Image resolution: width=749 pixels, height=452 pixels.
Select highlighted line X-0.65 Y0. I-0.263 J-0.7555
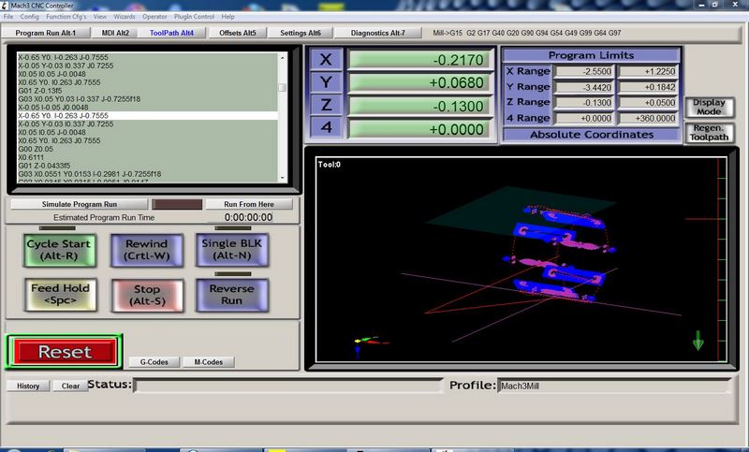pyautogui.click(x=147, y=115)
